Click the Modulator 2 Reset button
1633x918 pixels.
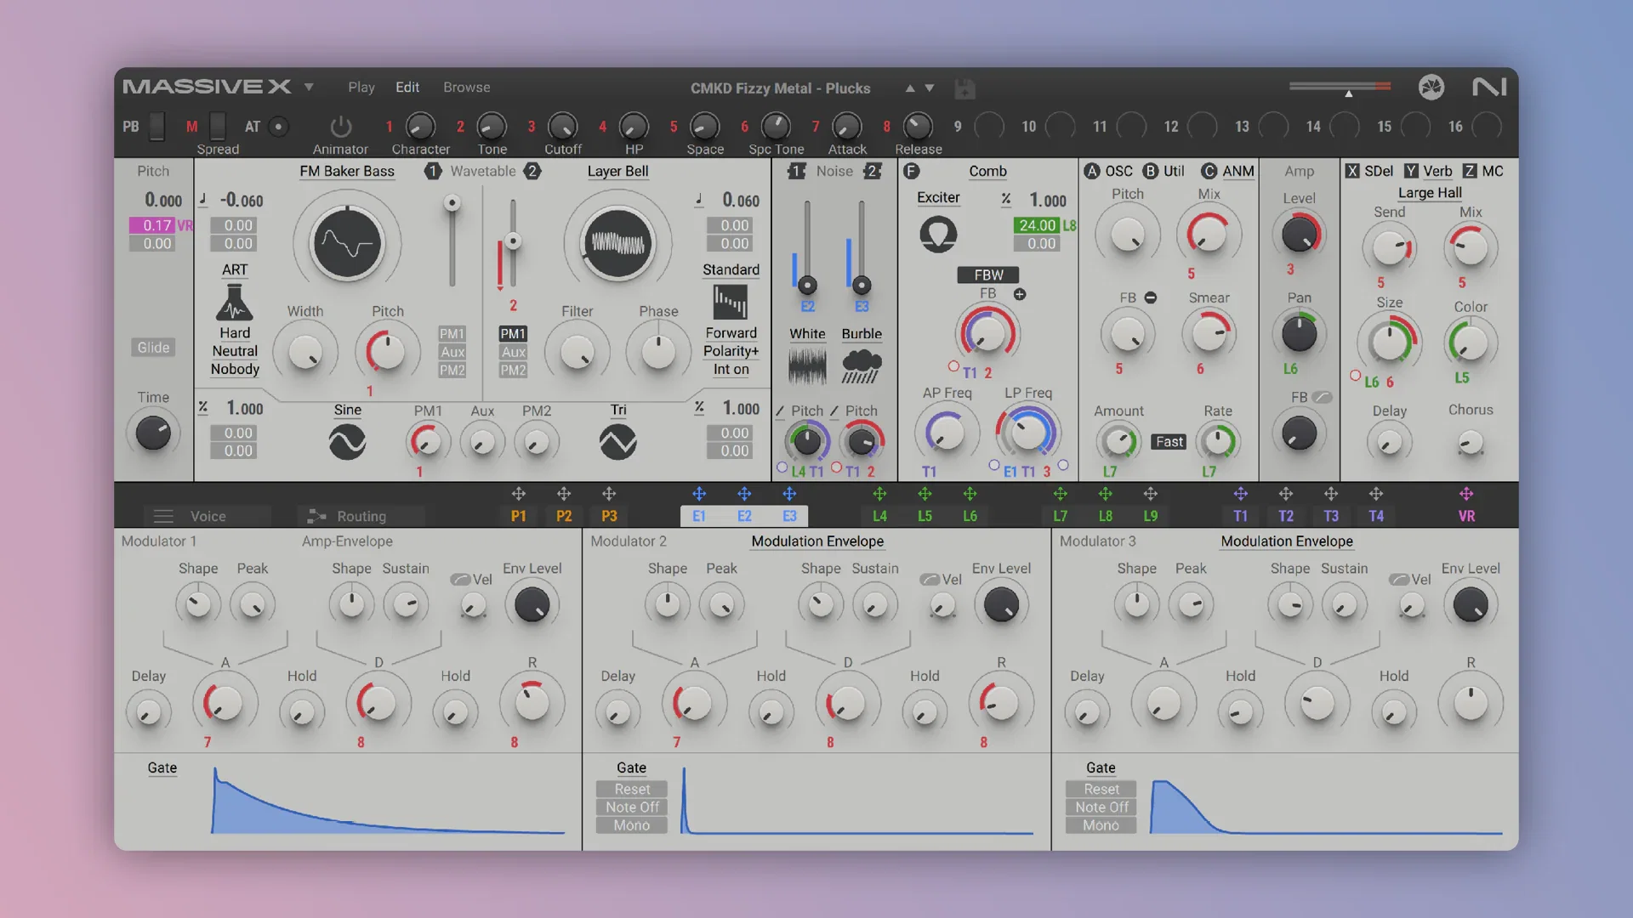pyautogui.click(x=632, y=789)
